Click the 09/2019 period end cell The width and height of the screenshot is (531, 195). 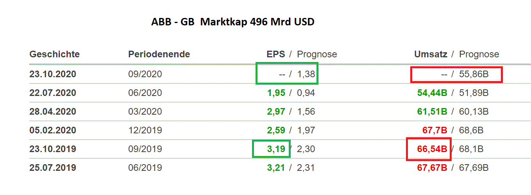tap(145, 149)
